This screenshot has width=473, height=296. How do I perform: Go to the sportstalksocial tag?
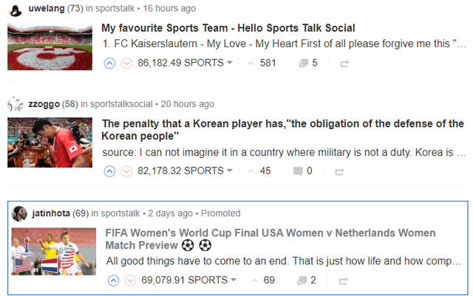point(121,104)
